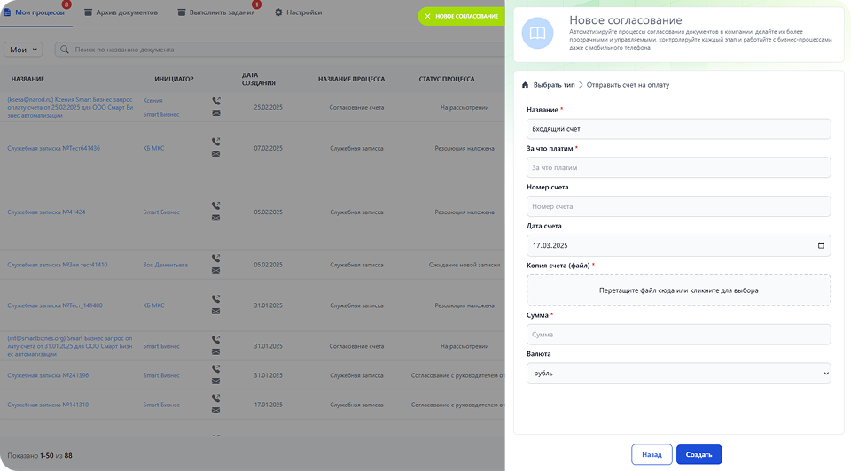Click phone icon in Зоя Дементьева row
851x471 pixels.
point(216,258)
